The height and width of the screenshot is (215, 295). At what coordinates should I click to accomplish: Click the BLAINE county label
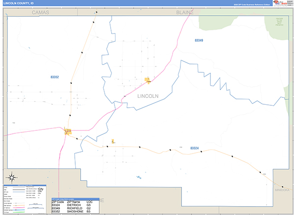[x=185, y=12]
